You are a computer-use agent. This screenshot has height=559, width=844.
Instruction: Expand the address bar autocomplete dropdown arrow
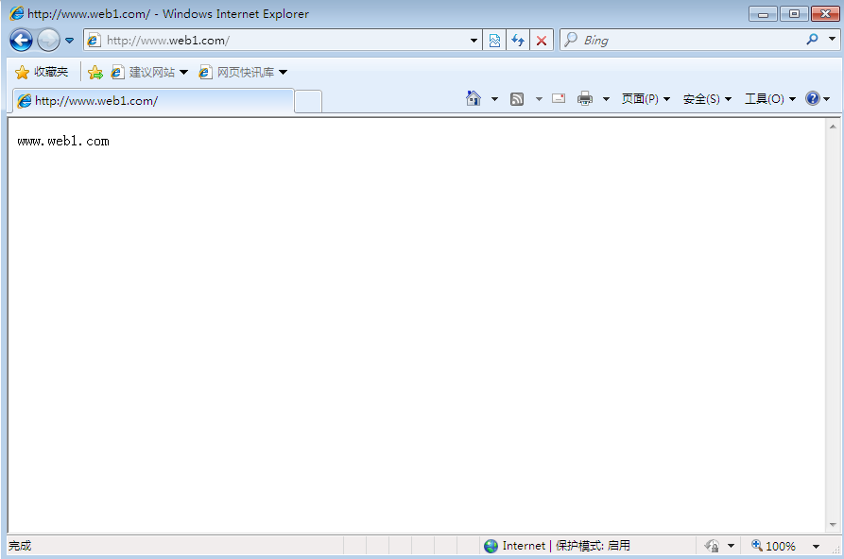[474, 41]
